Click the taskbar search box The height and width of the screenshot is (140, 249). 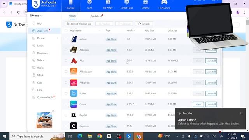point(37,136)
